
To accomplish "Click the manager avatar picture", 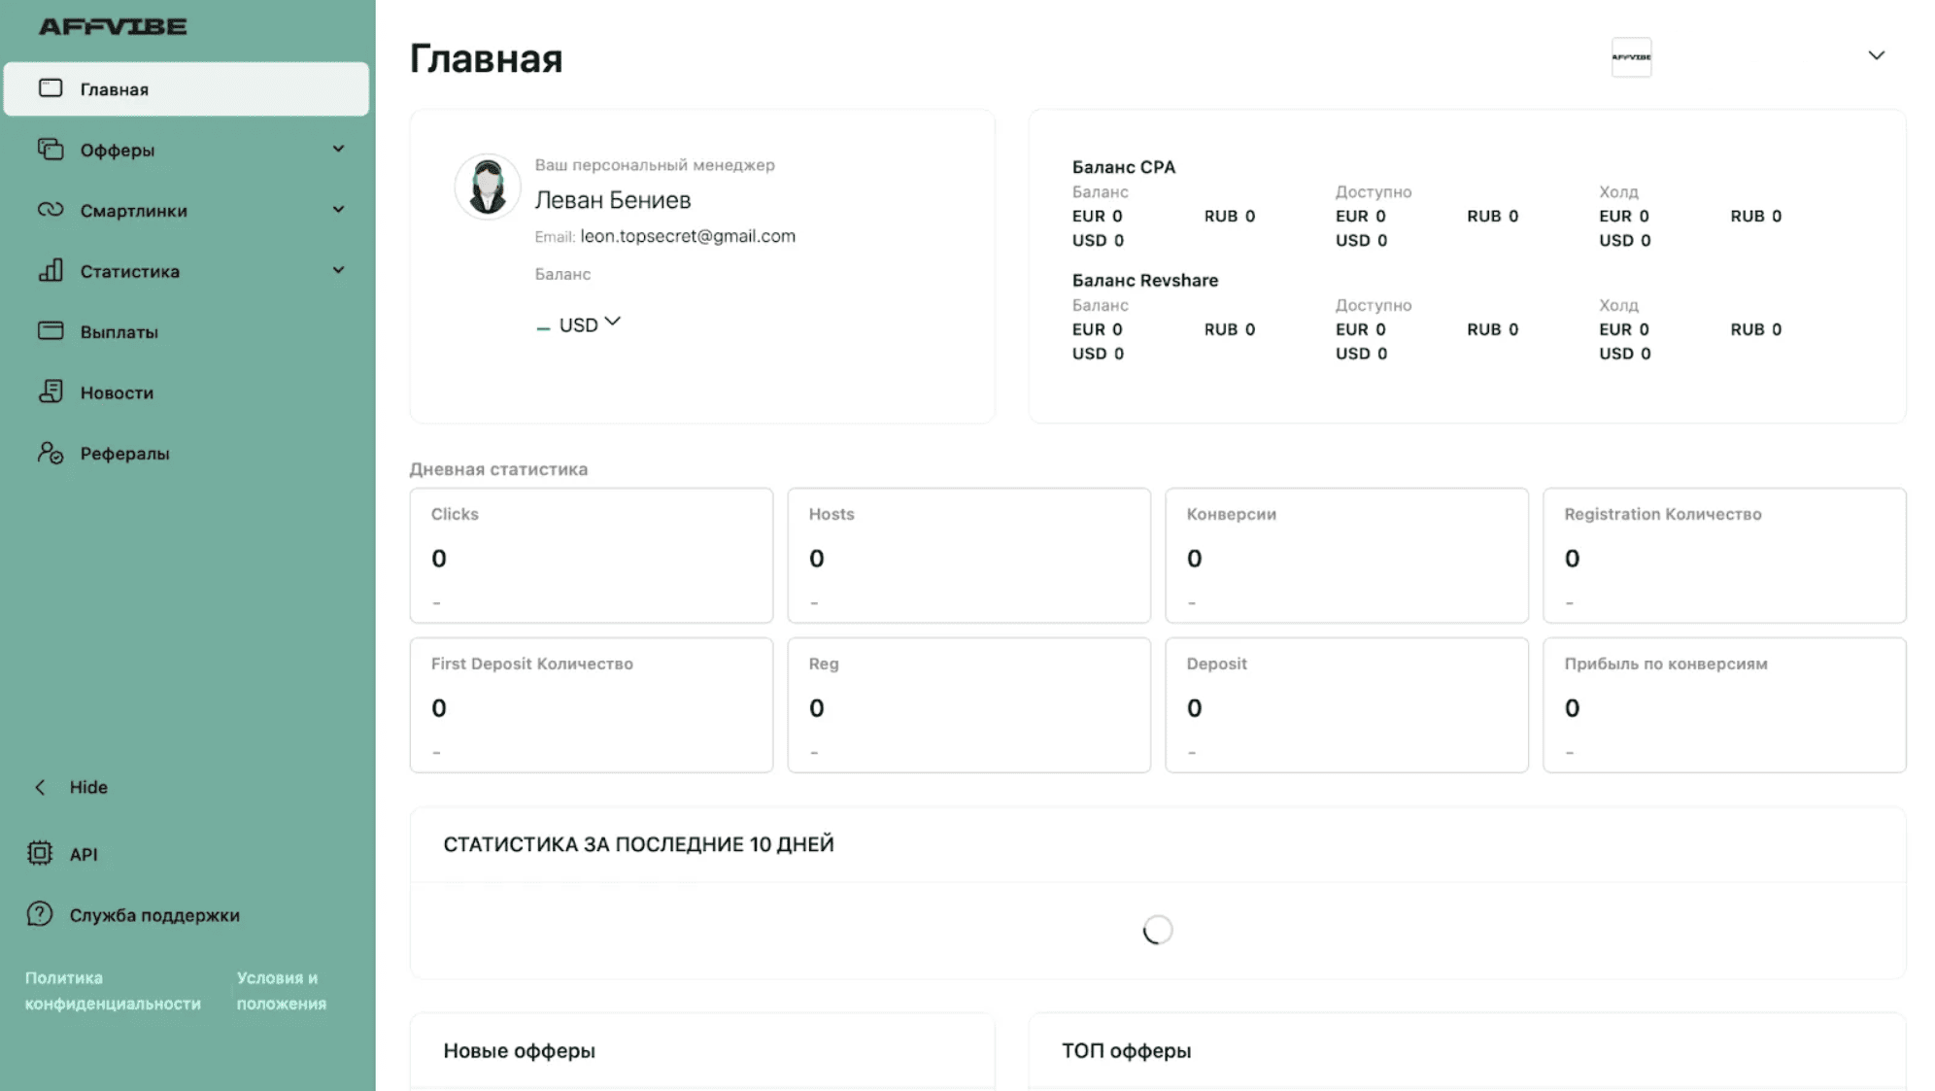I will point(488,186).
